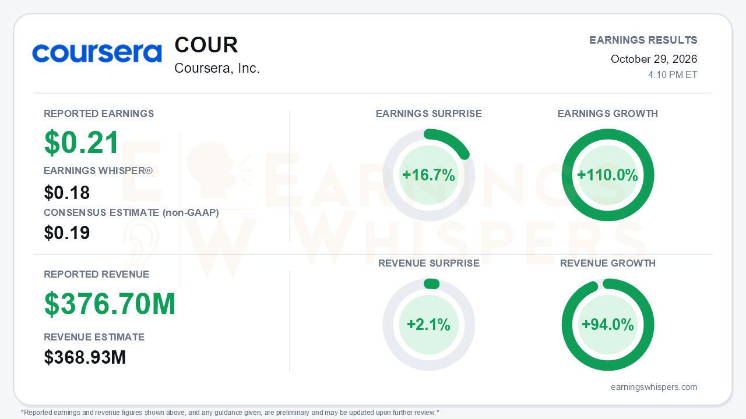Click the +16.7% earnings surprise gauge
This screenshot has width=746, height=419.
click(429, 175)
